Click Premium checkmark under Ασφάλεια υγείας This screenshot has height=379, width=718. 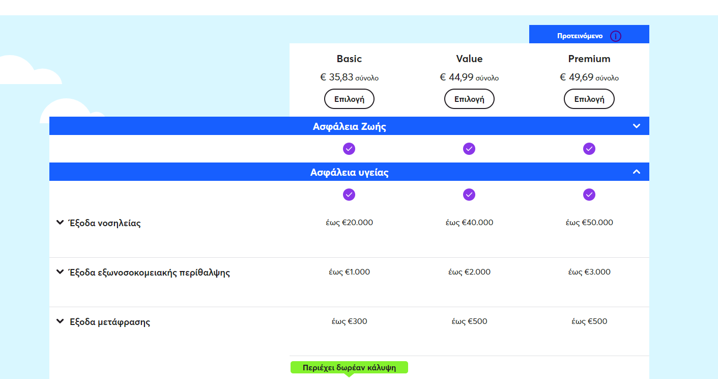pos(589,195)
